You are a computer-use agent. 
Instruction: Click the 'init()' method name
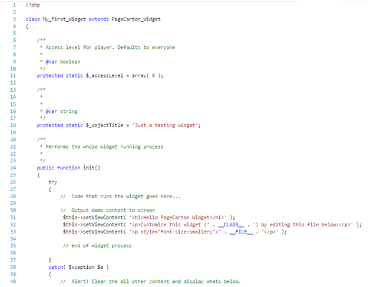91,168
